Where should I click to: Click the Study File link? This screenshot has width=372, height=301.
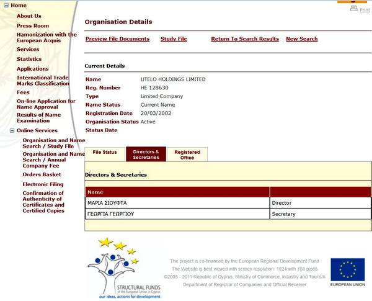(173, 38)
